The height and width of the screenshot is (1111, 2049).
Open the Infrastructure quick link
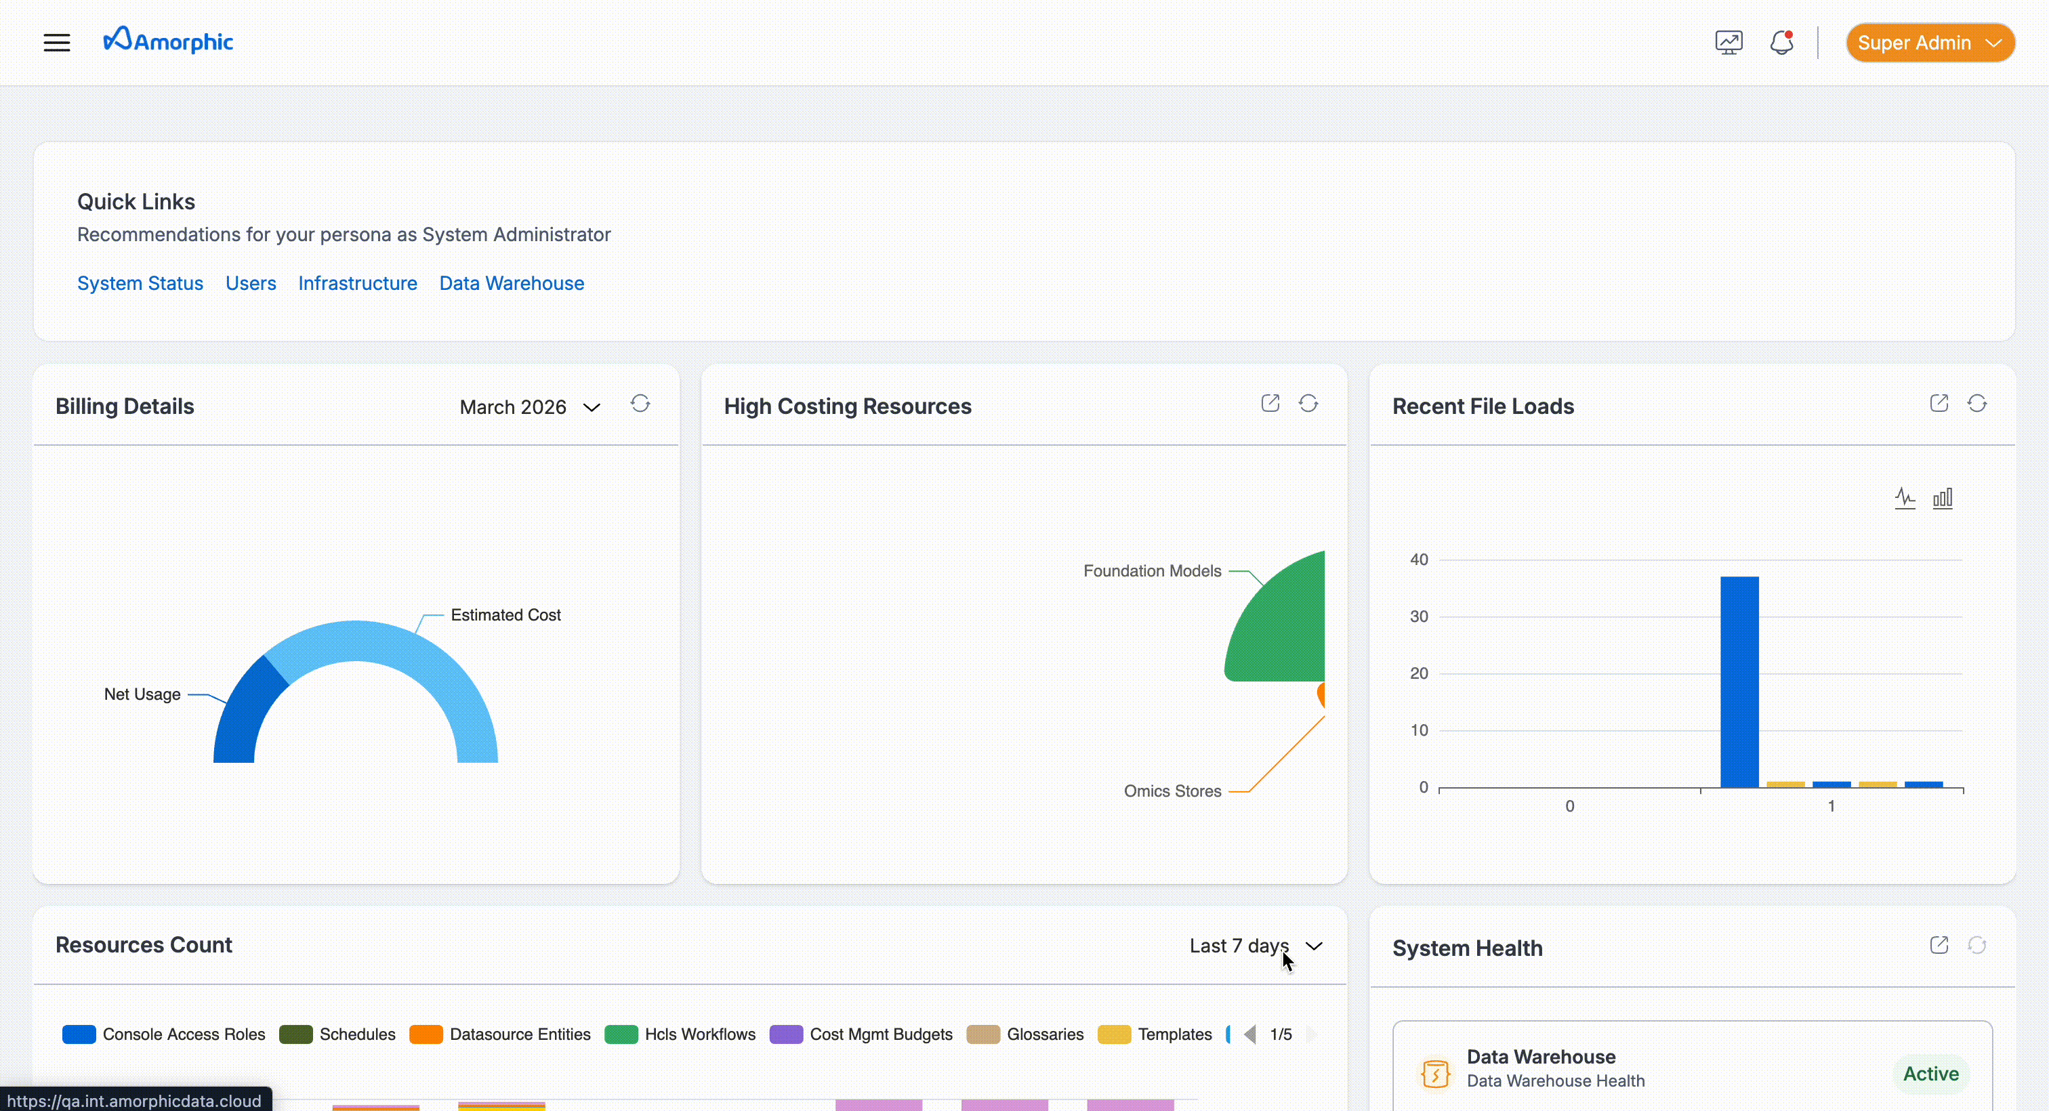click(x=357, y=283)
